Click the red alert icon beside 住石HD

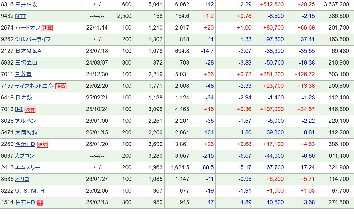[x=40, y=203]
